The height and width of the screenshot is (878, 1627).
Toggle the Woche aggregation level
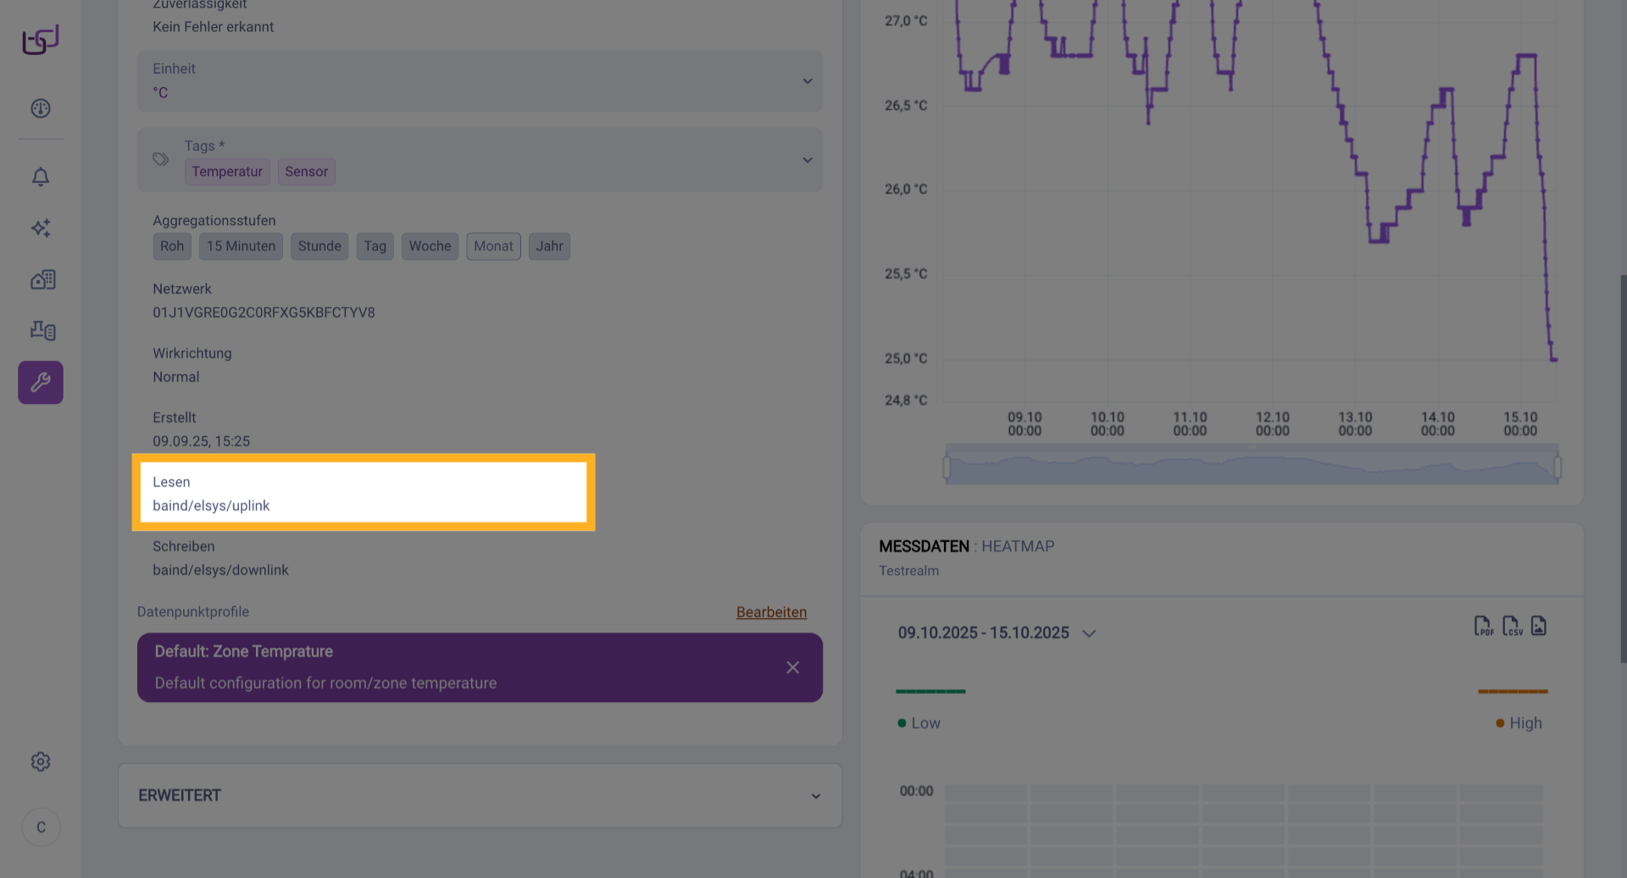pos(430,246)
